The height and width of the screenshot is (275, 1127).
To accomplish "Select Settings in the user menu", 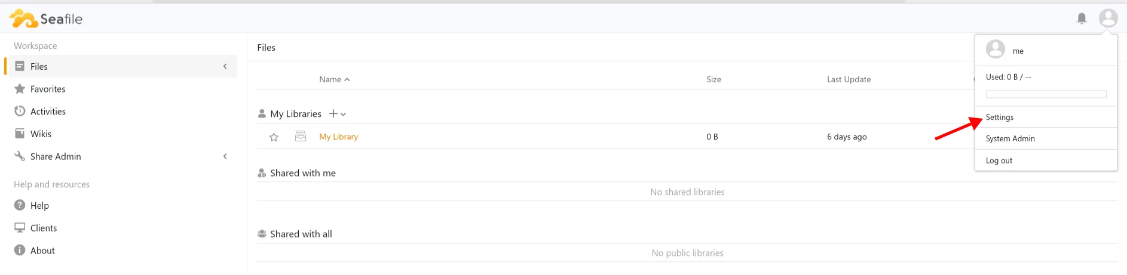I will point(1000,118).
